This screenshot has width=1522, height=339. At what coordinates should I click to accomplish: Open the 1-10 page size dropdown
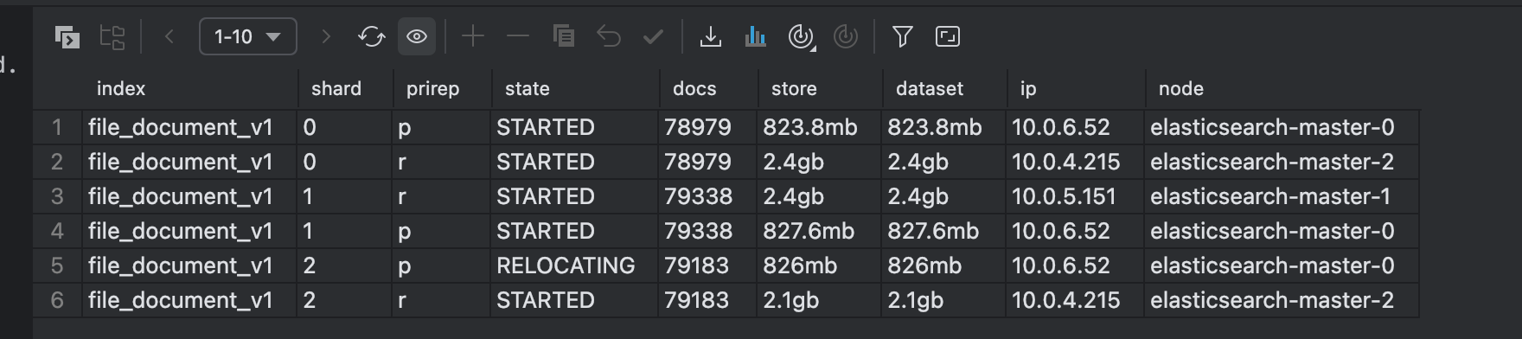(248, 36)
